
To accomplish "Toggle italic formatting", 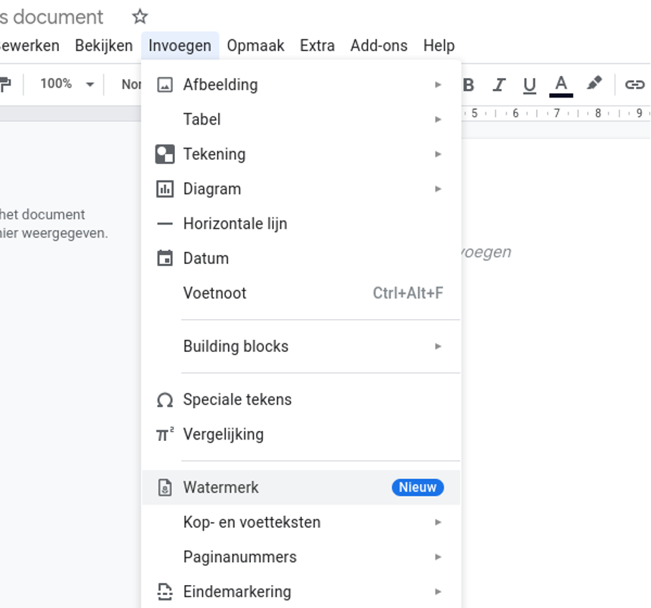I will pos(499,85).
